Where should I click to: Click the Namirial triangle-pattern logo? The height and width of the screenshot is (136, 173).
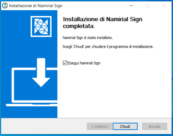(x=41, y=26)
